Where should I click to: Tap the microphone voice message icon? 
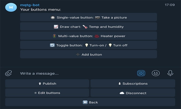[170, 73]
